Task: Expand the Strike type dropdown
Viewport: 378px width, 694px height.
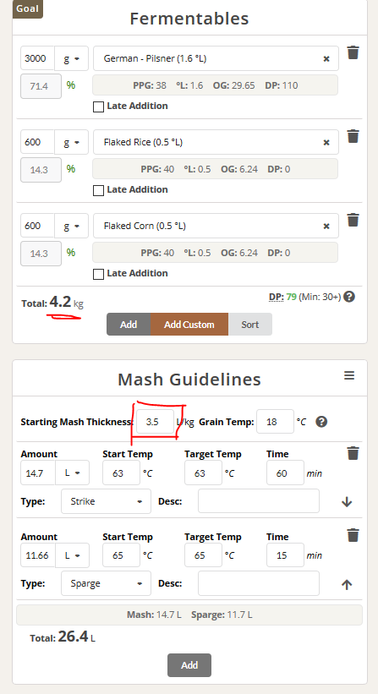Action: (x=106, y=501)
